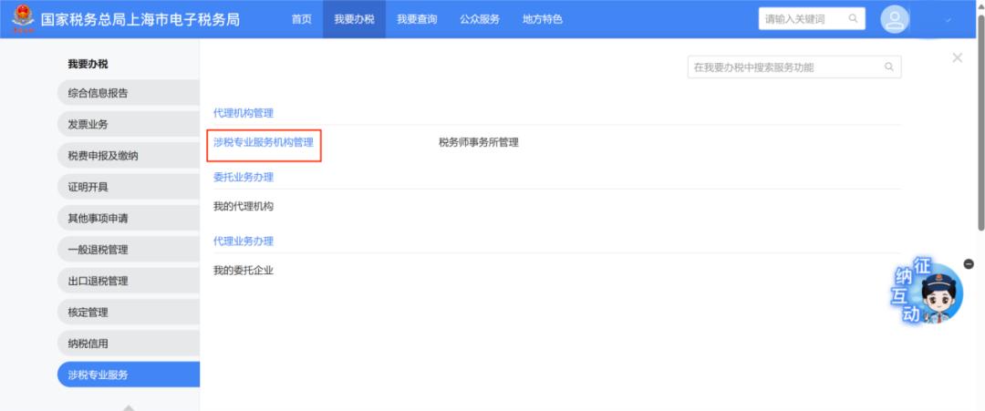The width and height of the screenshot is (985, 411).
Task: Select 税费申报及缴纳 in the sidebar
Action: pyautogui.click(x=129, y=156)
